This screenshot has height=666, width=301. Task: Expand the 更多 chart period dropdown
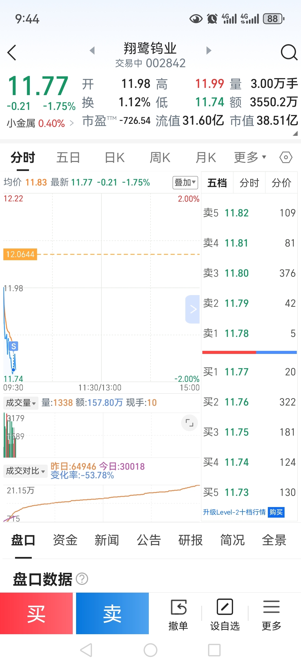tap(250, 158)
